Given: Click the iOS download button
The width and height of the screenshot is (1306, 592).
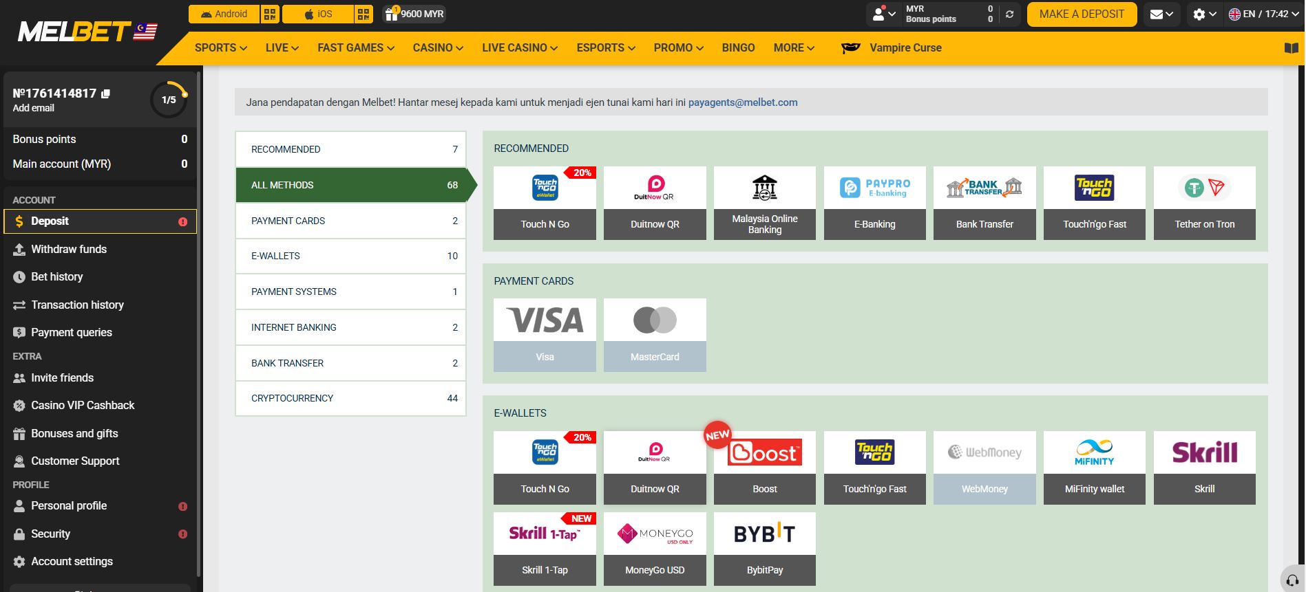Looking at the screenshot, I should pos(318,14).
